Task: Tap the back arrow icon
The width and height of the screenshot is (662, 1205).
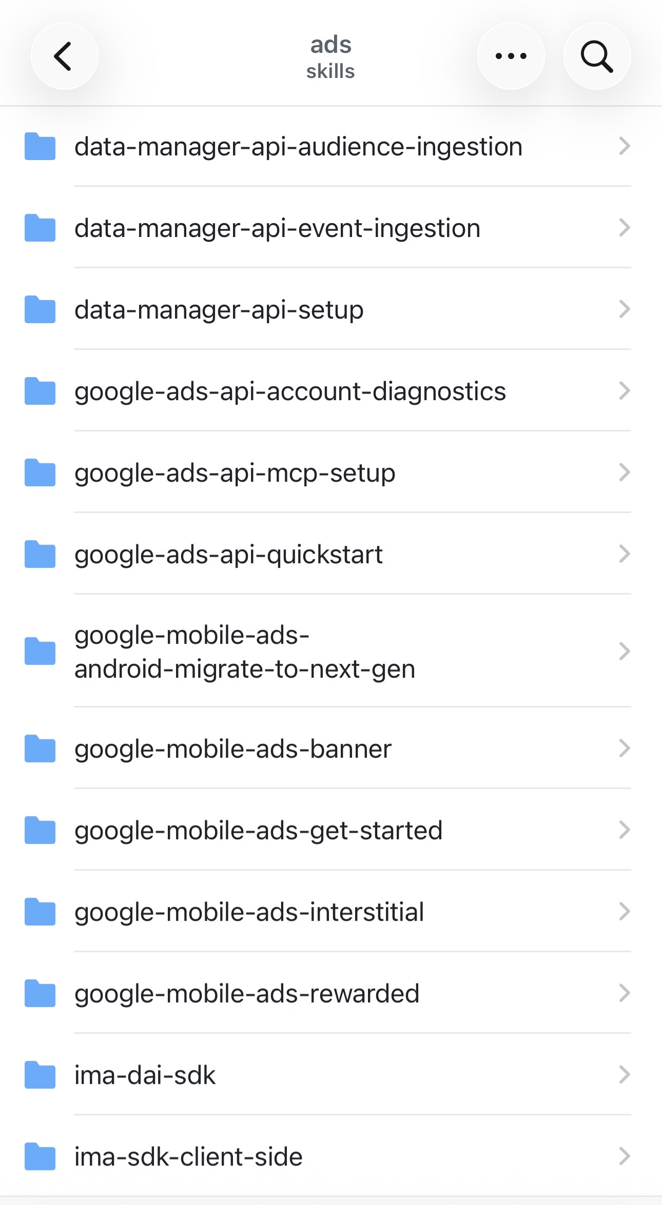Action: (64, 56)
